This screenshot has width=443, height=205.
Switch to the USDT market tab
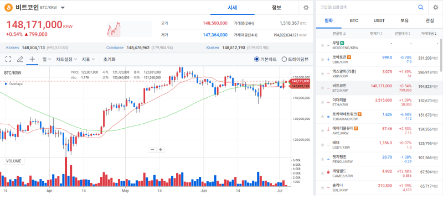(x=379, y=20)
